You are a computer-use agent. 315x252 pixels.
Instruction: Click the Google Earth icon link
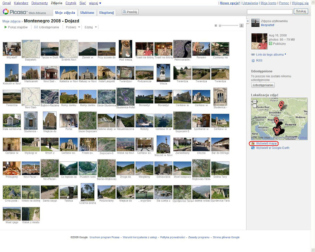[253, 148]
